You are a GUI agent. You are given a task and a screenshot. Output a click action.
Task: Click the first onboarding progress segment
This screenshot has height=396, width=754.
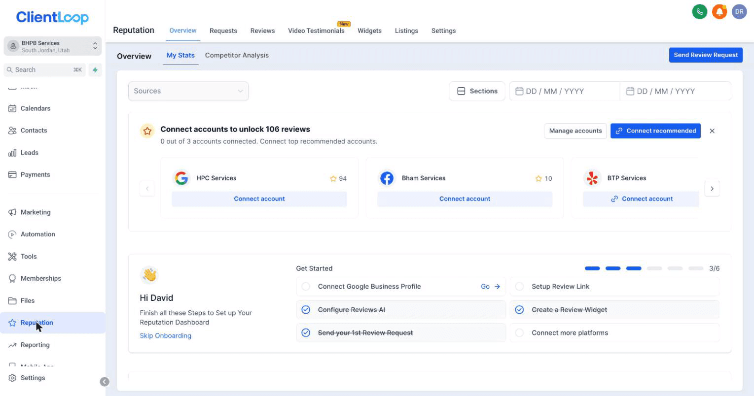point(592,268)
